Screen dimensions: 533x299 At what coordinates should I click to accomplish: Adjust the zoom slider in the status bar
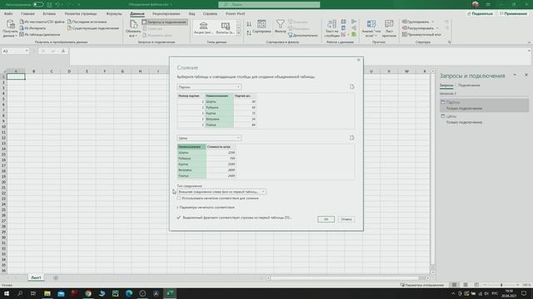tap(501, 285)
